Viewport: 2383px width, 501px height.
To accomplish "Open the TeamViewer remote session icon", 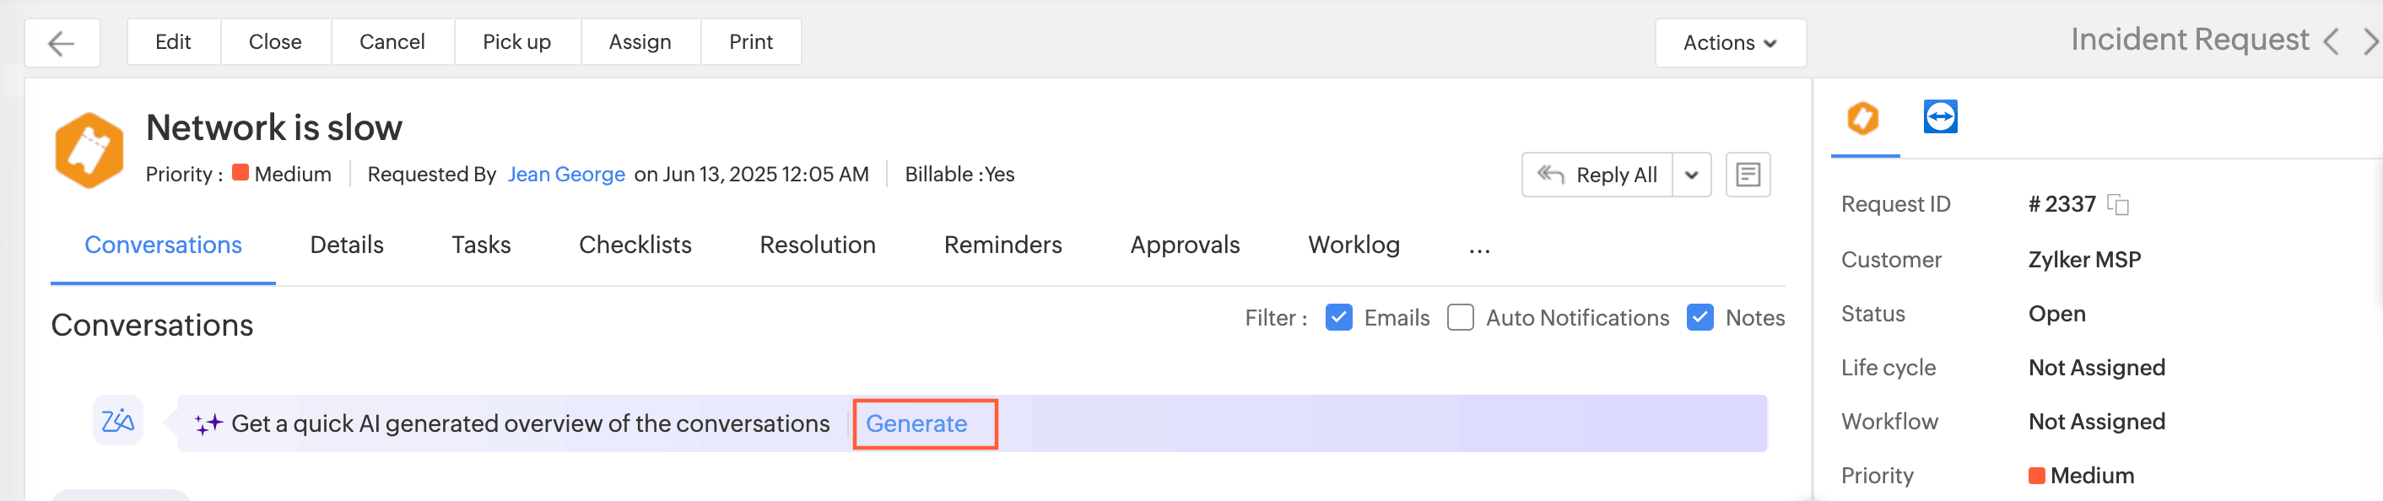I will [1940, 117].
